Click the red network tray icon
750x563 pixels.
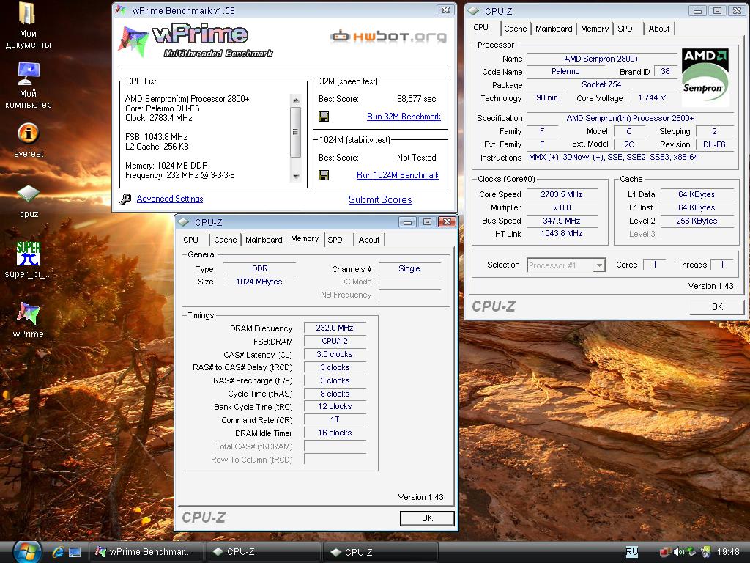665,552
